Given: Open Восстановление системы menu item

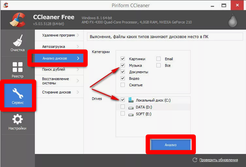Looking at the screenshot, I should (x=59, y=81).
